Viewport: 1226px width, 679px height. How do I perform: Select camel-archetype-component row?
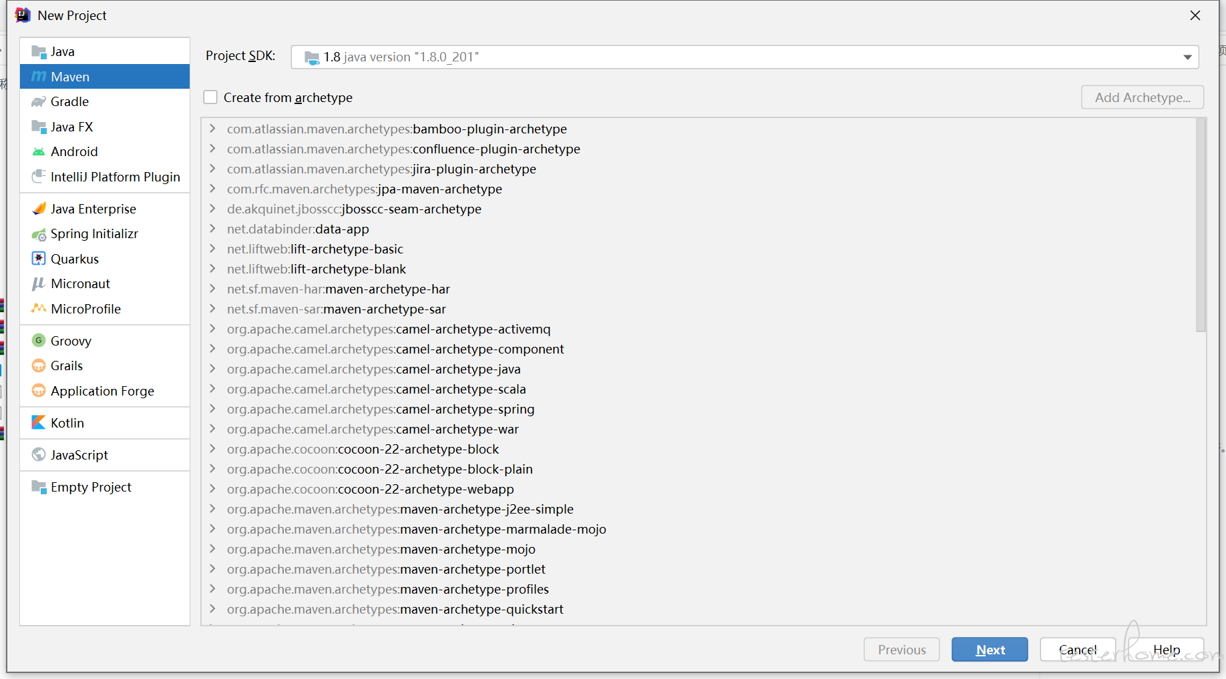[698, 349]
